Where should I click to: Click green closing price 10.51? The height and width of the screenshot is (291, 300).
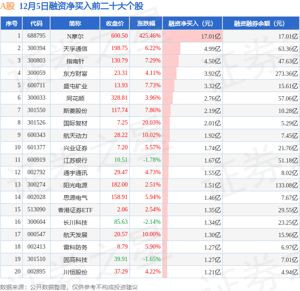121,160
